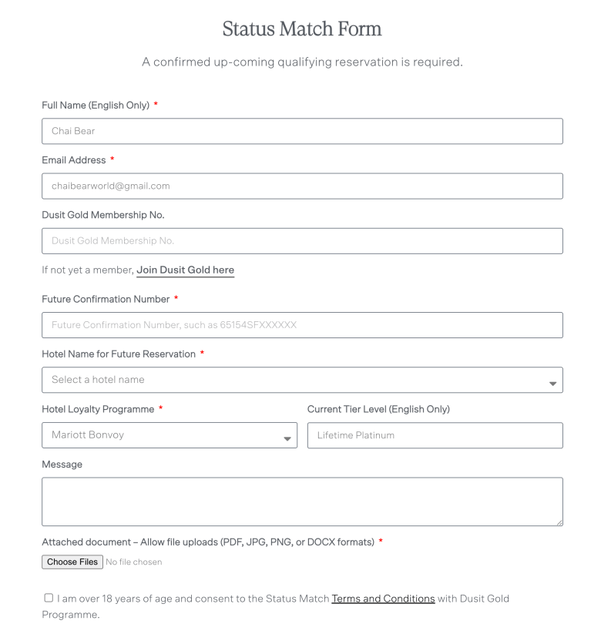Expand the Hotel Loyalty Programme dropdown
The image size is (601, 634).
tap(170, 435)
